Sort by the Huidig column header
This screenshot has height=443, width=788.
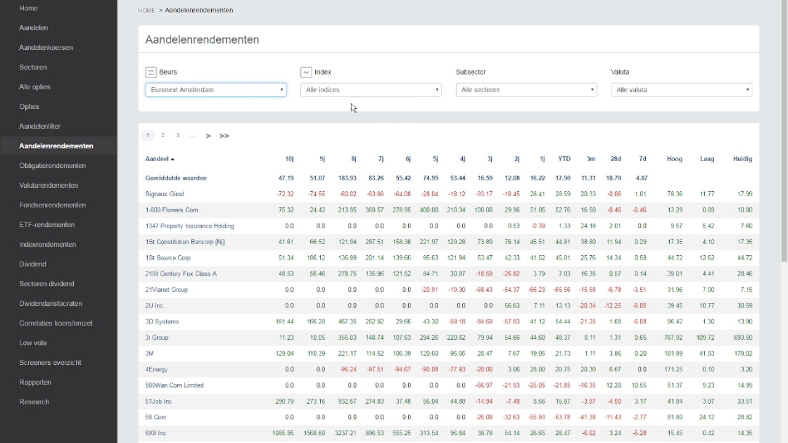(742, 159)
